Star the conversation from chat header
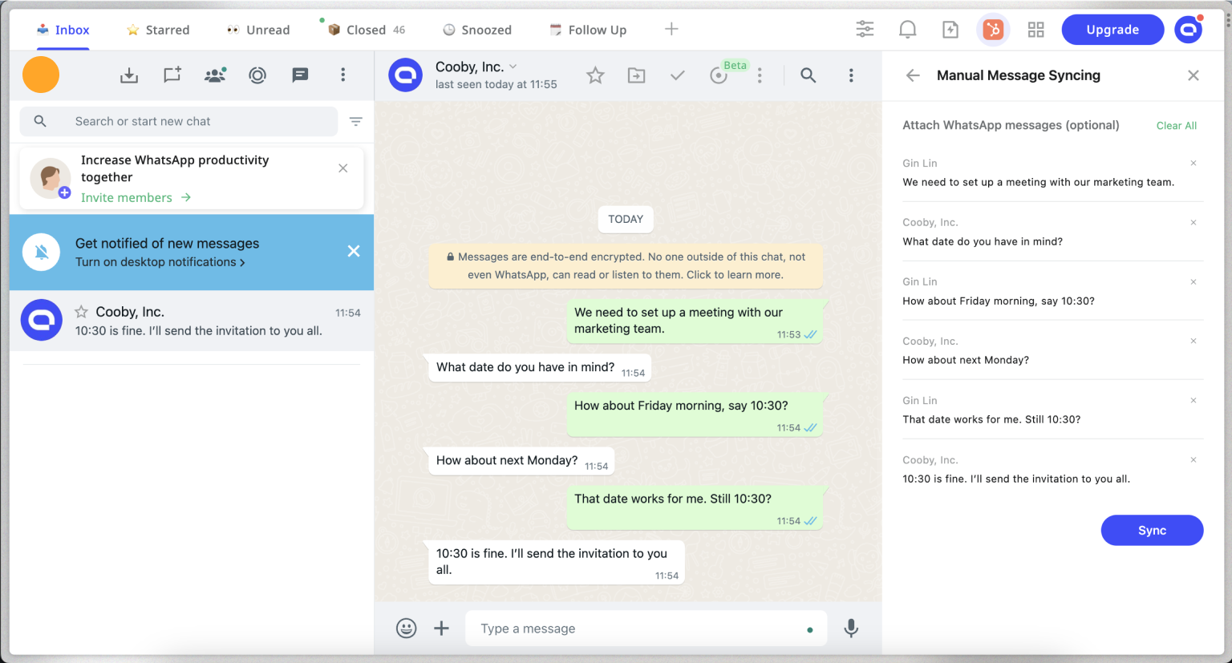The width and height of the screenshot is (1232, 663). point(595,75)
